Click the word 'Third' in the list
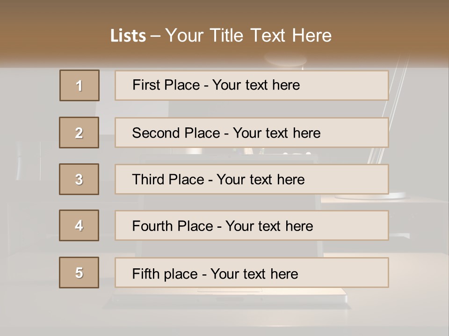This screenshot has height=336, width=449. 148,180
